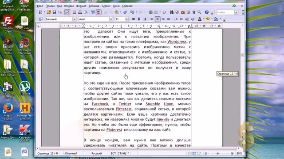Open OpenOffice Help question mark icon
Screen dimensions: 284x159
click(207, 12)
